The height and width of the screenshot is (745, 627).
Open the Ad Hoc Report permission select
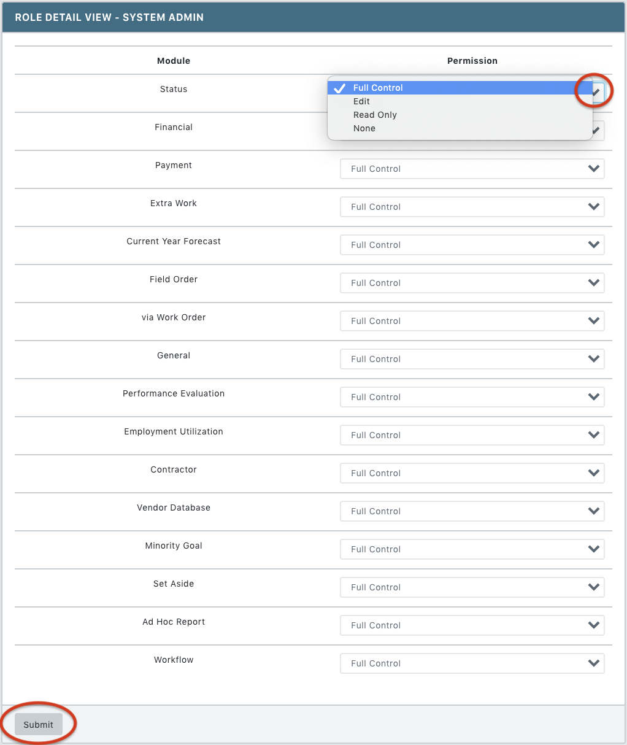pyautogui.click(x=472, y=625)
